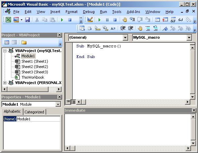Toggle Breakpoint hand beside Outdent icon
The width and height of the screenshot is (198, 153).
tap(140, 28)
